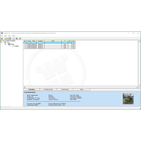Collapse the Single tree node
Screen dimensions: 141x141
coord(5,44)
